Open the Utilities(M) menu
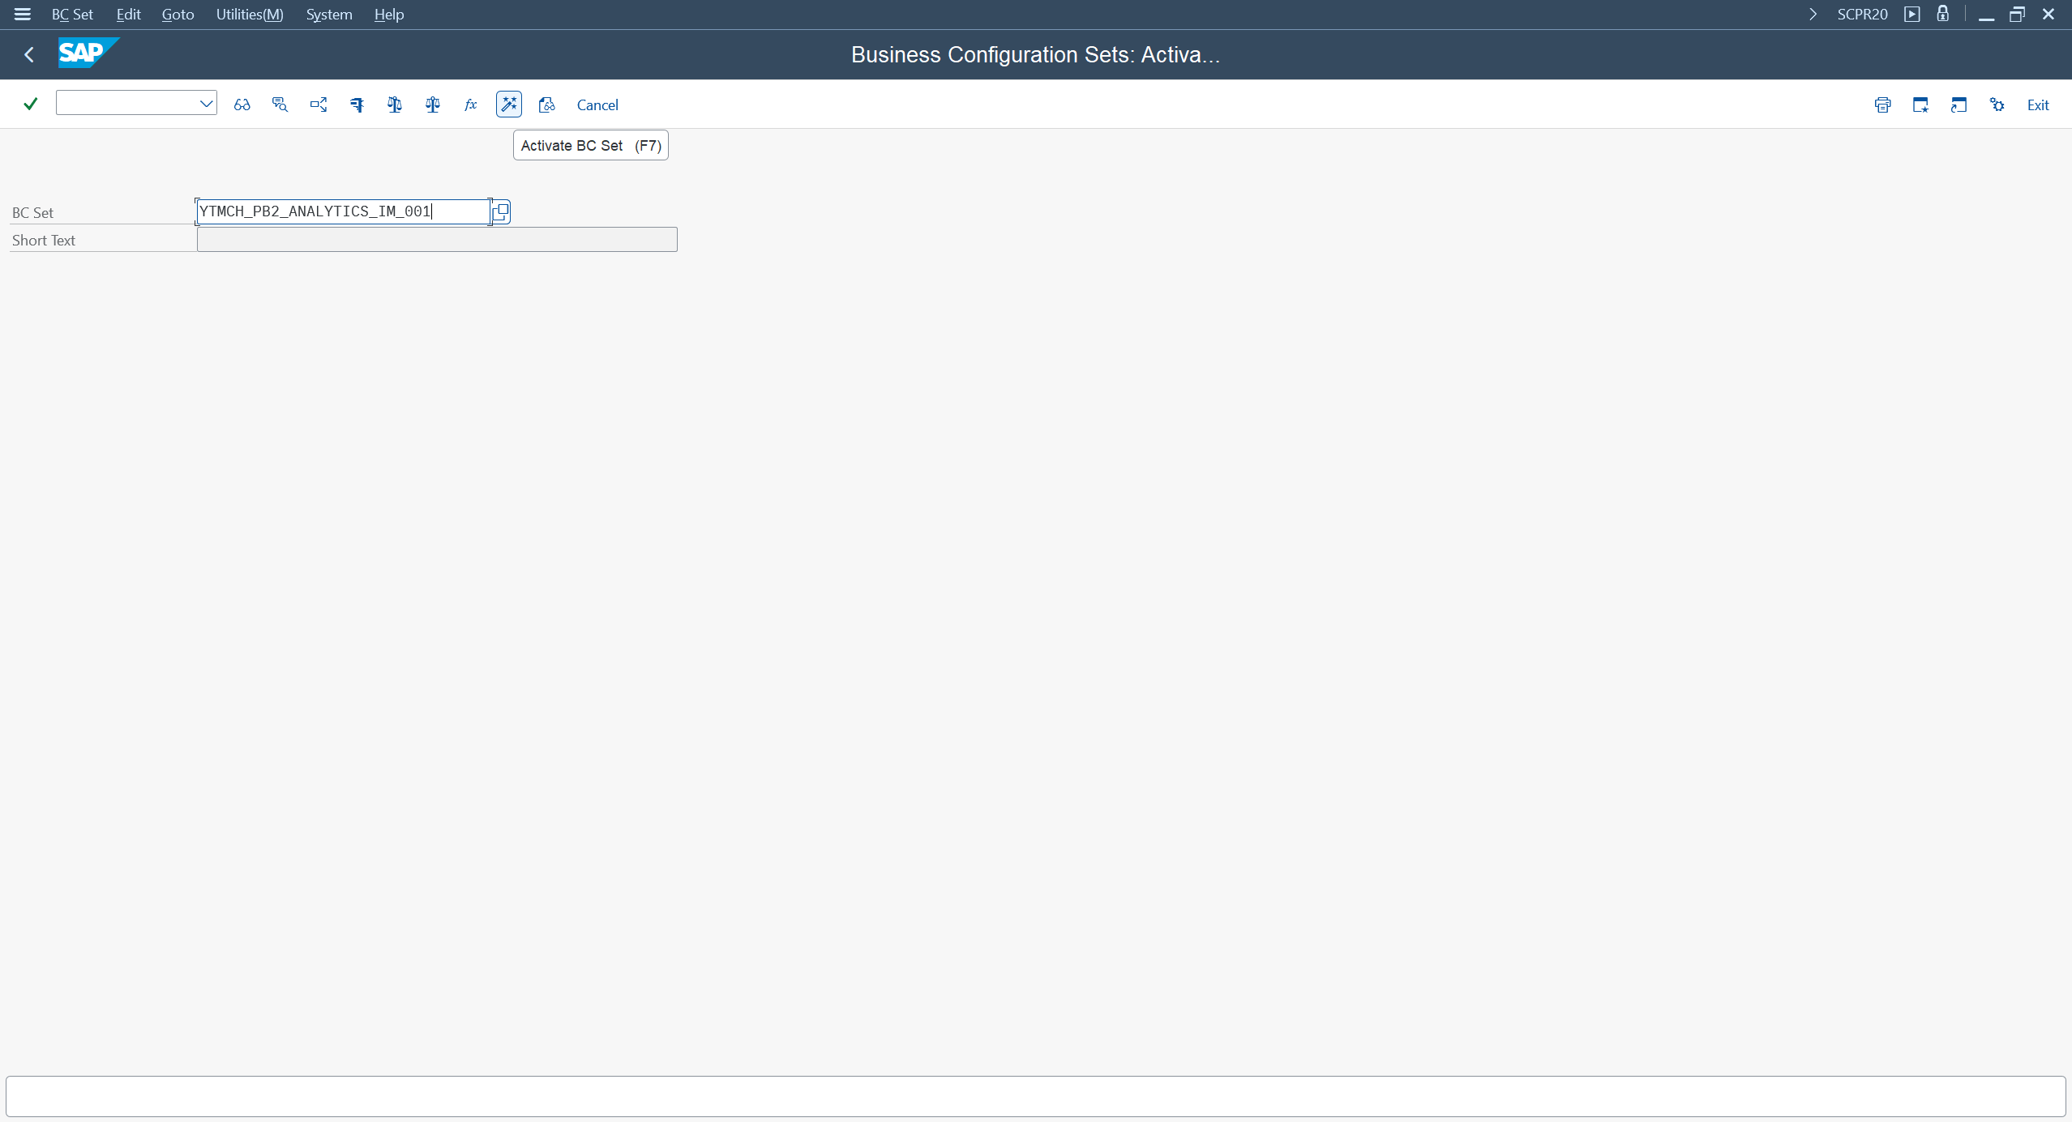 pos(249,15)
